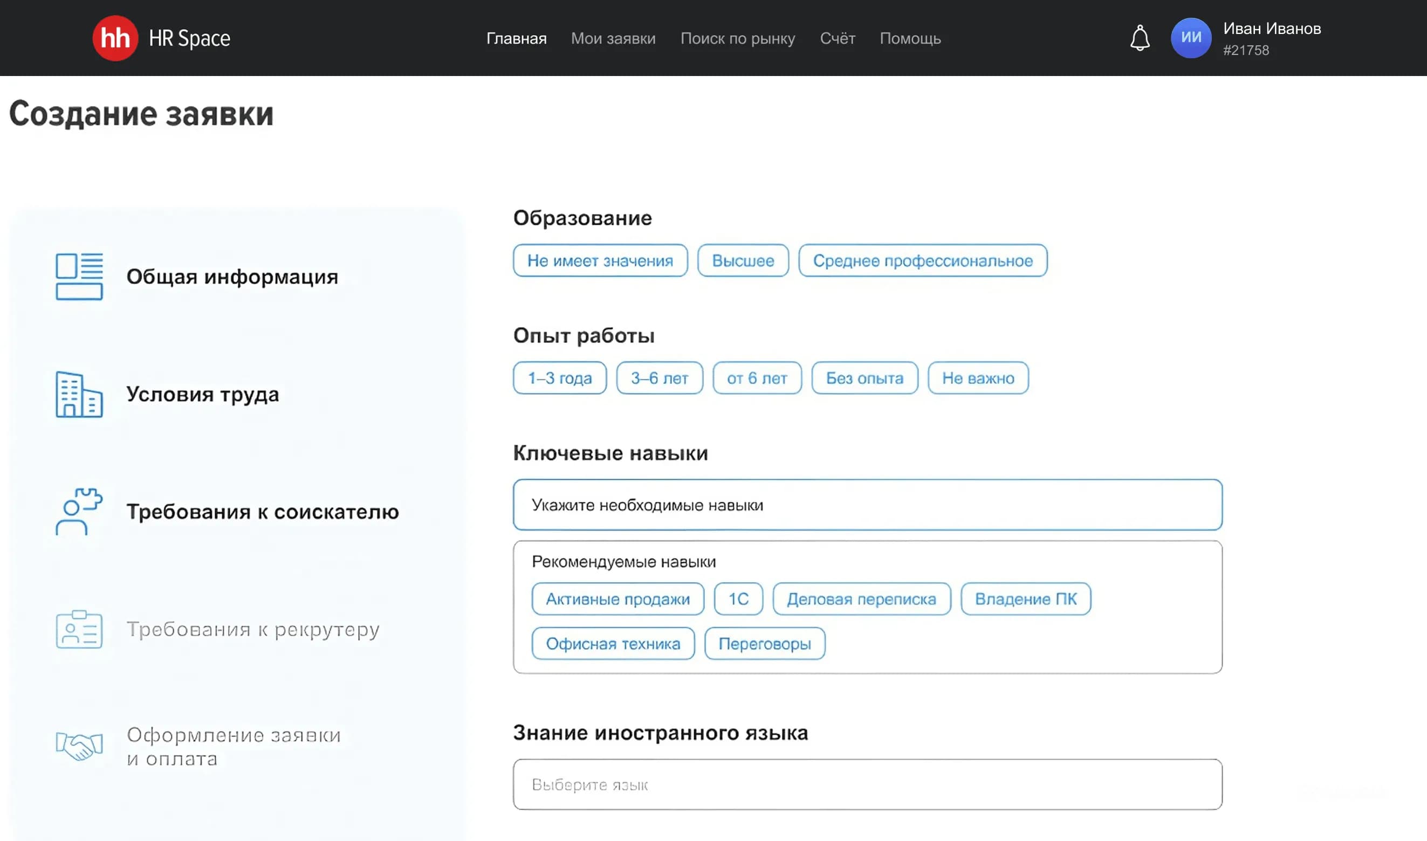Image resolution: width=1427 pixels, height=841 pixels.
Task: Select Не имеет значения education chip
Action: [x=600, y=261]
